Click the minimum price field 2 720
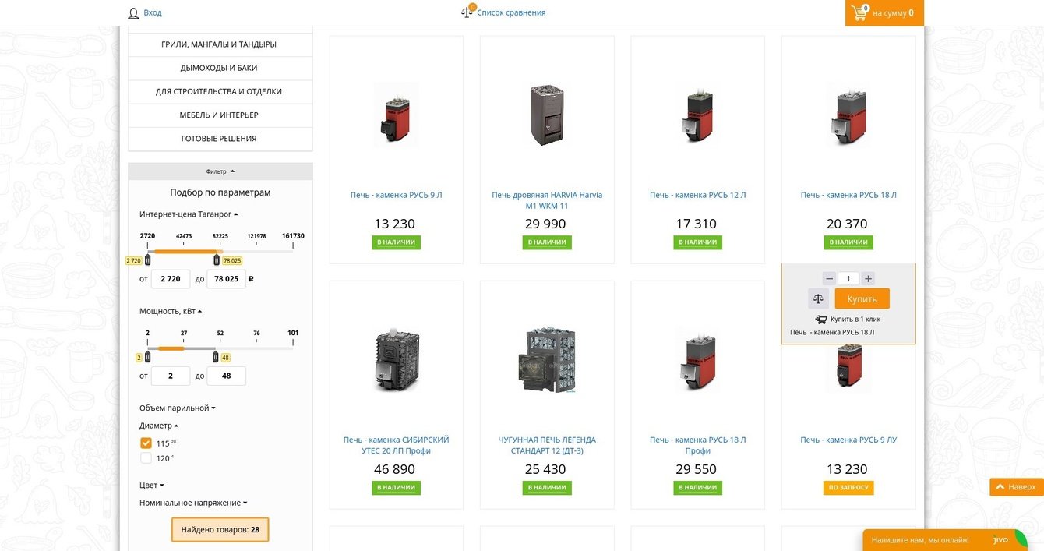 pos(171,278)
